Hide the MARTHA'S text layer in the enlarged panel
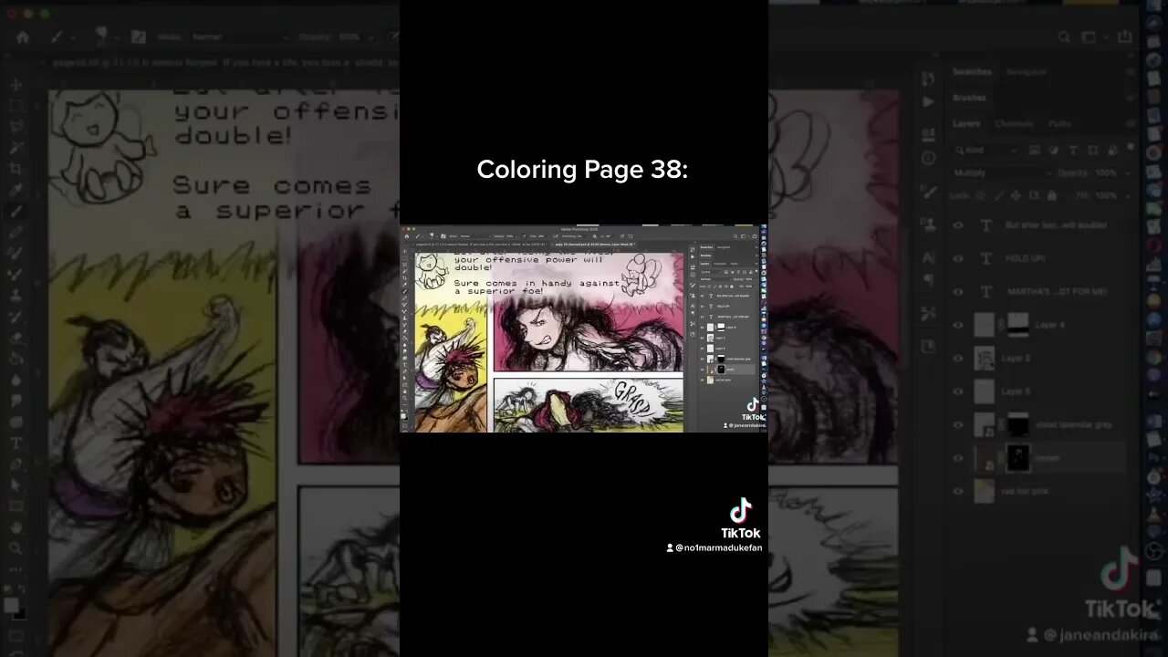Image resolution: width=1168 pixels, height=657 pixels. 958,292
